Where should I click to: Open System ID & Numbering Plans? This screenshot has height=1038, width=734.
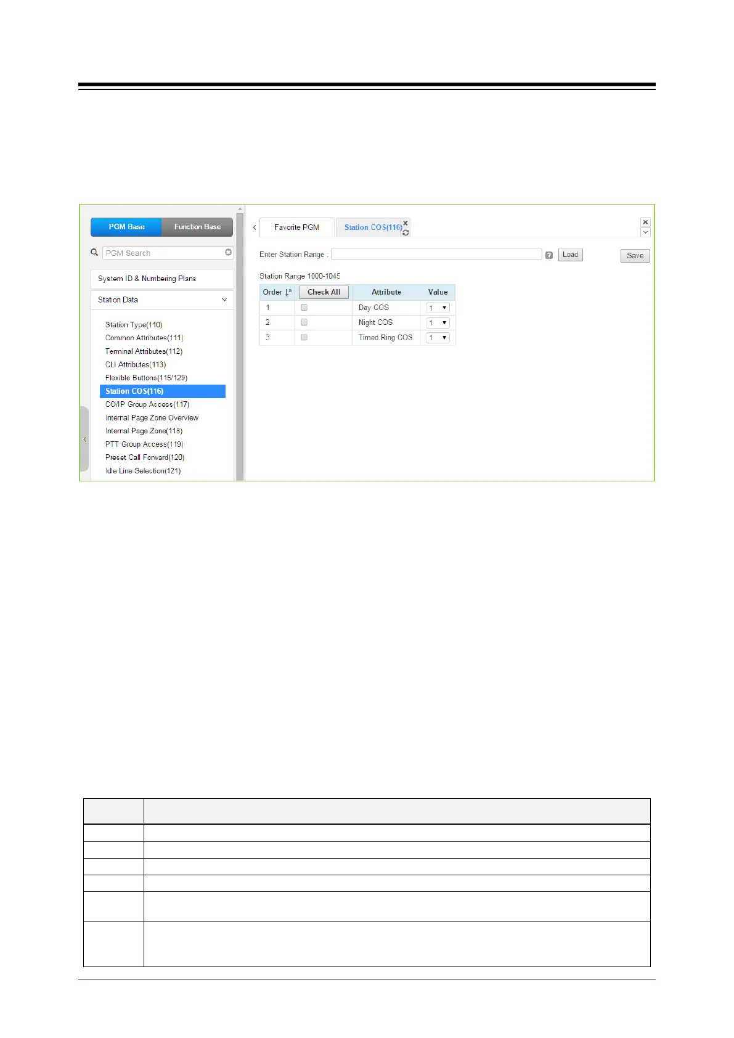pyautogui.click(x=162, y=279)
